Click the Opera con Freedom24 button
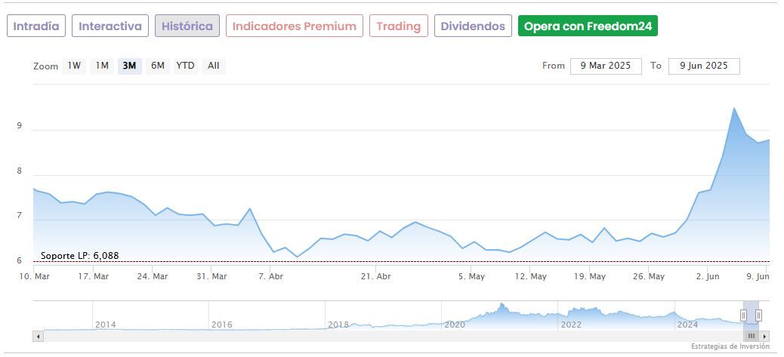The width and height of the screenshot is (784, 357). [588, 26]
